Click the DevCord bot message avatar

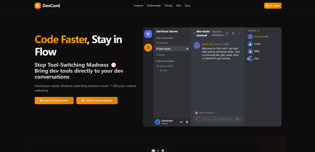pyautogui.click(x=197, y=45)
